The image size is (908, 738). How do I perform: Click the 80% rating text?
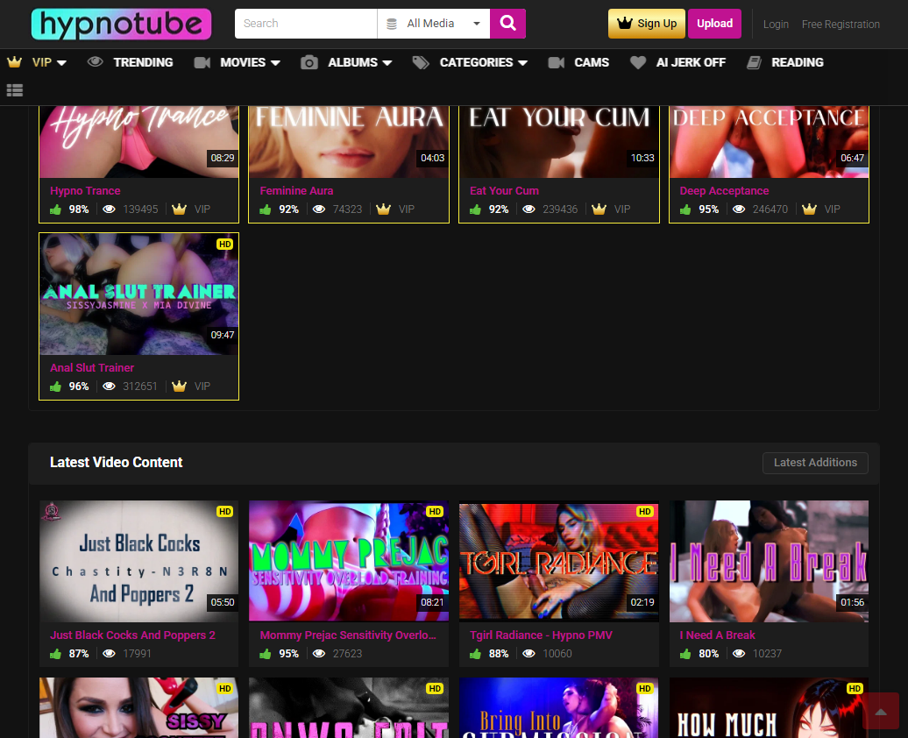click(708, 654)
